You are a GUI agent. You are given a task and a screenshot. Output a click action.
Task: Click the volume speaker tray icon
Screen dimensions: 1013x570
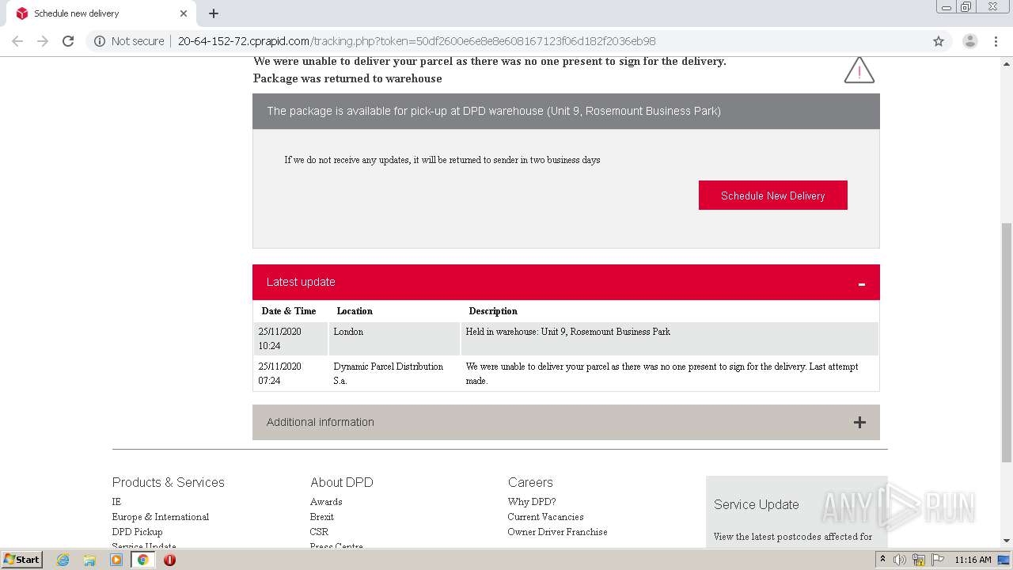click(x=900, y=560)
